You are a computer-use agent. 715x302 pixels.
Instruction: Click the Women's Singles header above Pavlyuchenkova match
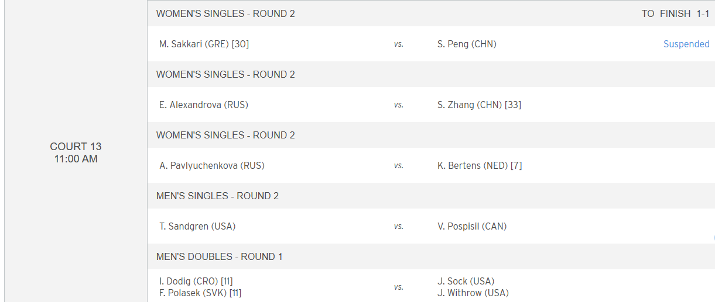(225, 136)
